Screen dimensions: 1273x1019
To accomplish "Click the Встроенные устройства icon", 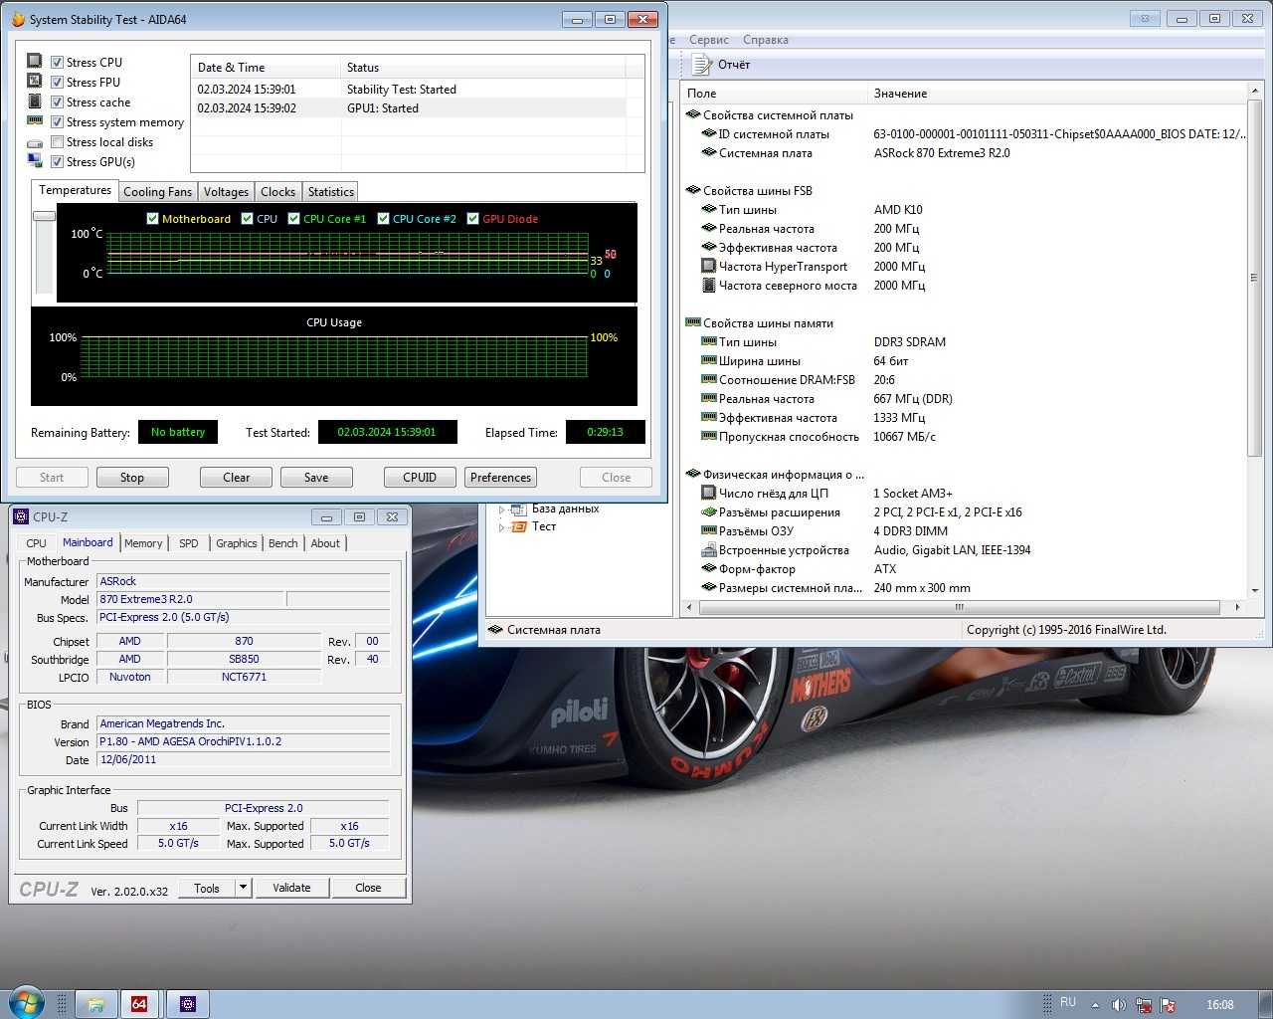I will [x=709, y=549].
